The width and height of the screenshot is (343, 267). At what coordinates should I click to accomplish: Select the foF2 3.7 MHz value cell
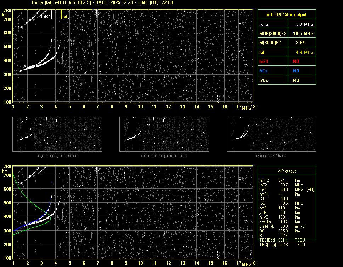click(304, 24)
